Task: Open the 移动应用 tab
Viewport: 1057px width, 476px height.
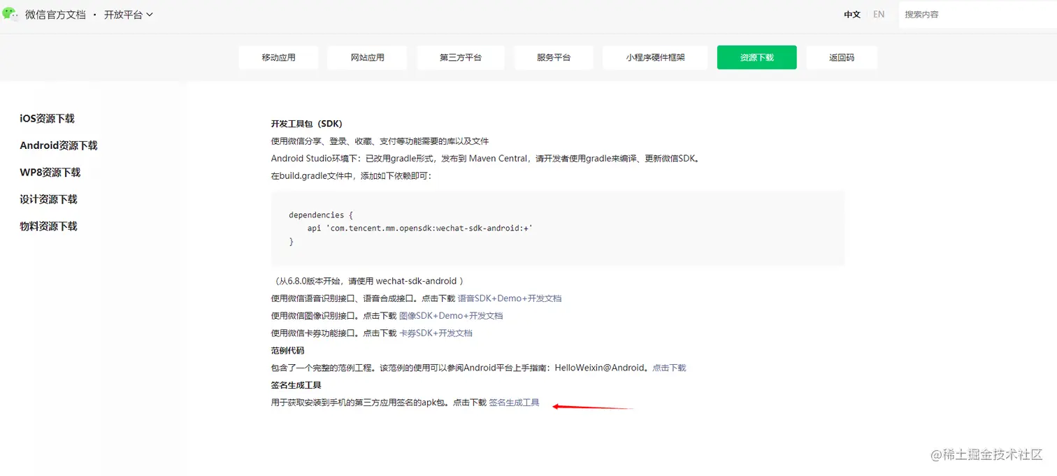Action: 278,57
